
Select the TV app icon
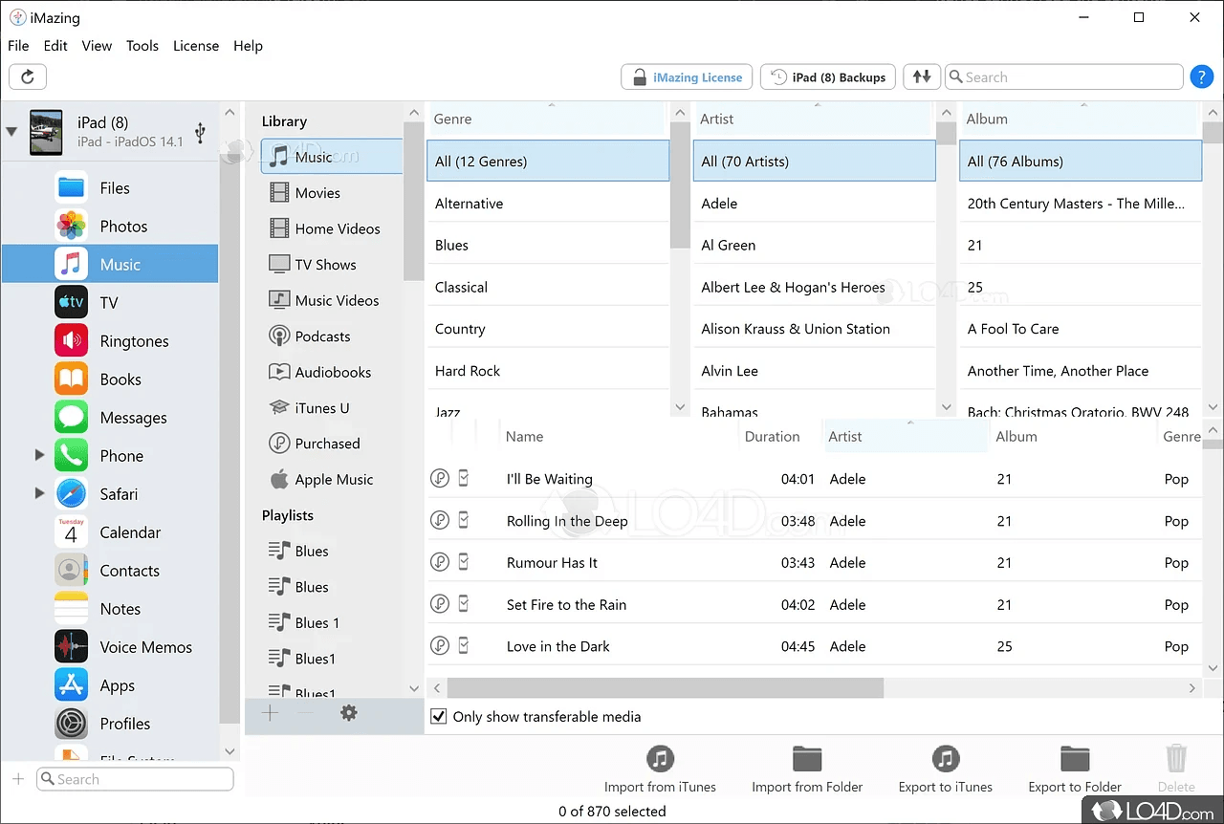(71, 303)
